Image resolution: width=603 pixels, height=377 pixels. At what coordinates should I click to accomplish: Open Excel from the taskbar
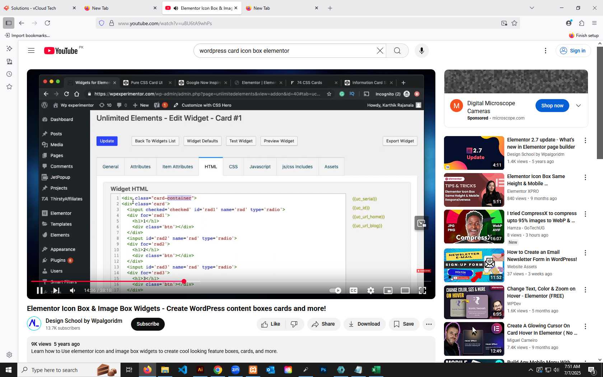[376, 370]
